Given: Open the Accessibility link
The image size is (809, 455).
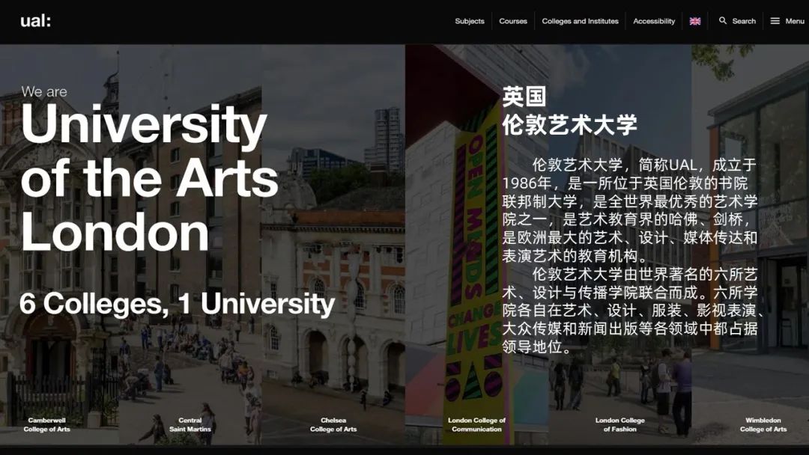Looking at the screenshot, I should pyautogui.click(x=654, y=21).
